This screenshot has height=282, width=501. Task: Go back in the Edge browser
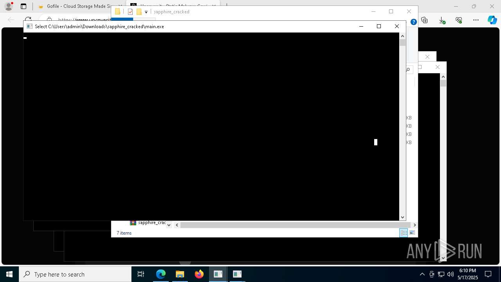click(11, 20)
